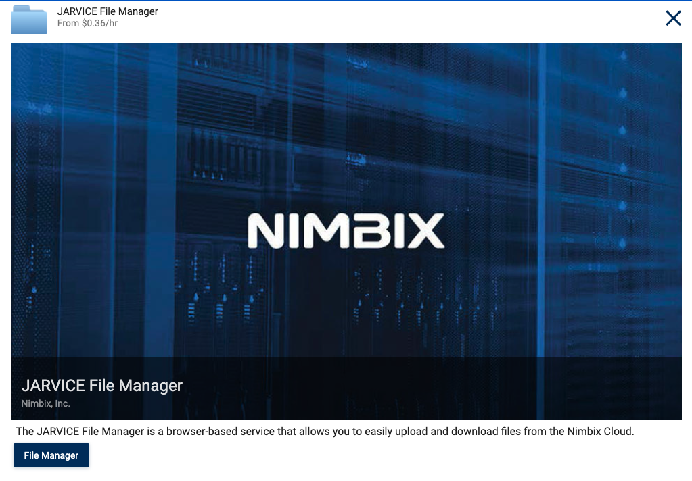Launch the File Manager button
The width and height of the screenshot is (692, 481).
click(x=51, y=455)
